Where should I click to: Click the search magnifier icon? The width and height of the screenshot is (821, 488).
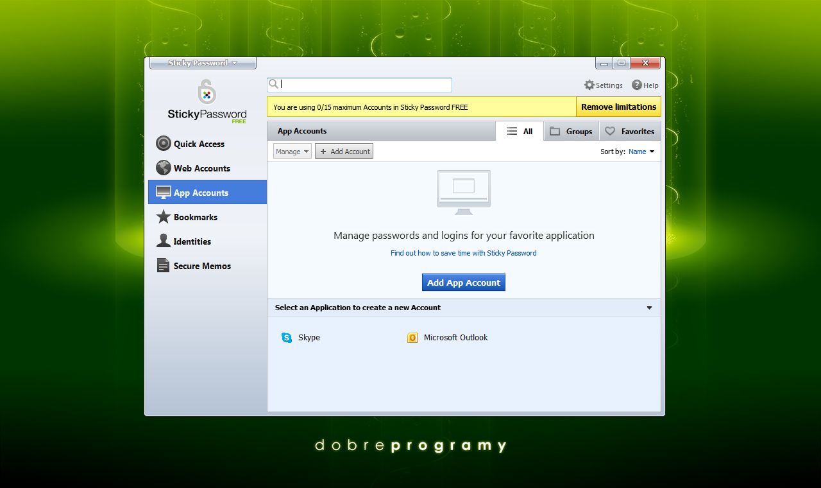pyautogui.click(x=274, y=83)
